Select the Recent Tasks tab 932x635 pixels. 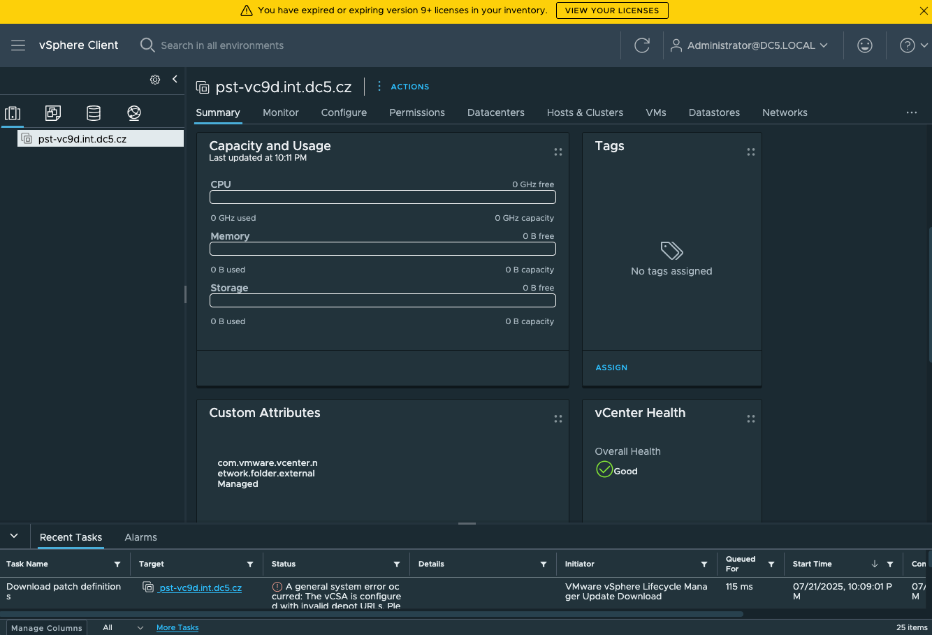(71, 537)
